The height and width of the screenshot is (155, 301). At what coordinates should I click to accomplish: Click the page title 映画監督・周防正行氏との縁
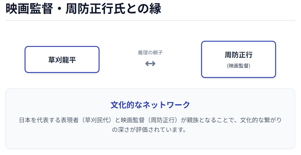click(x=83, y=8)
